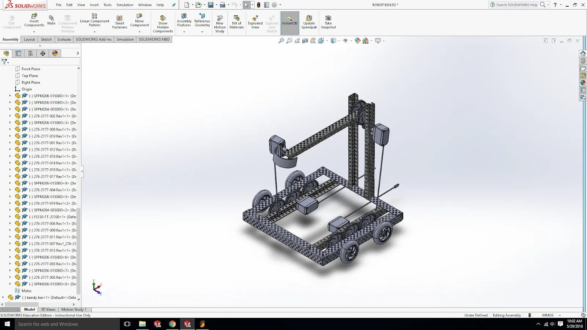Click inside the Search SOLIDWORKS Help field
The height and width of the screenshot is (330, 587).
[x=518, y=5]
